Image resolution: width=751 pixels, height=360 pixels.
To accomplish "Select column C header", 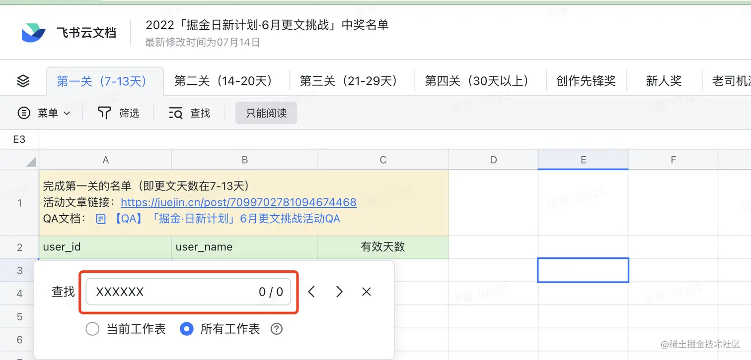I will pos(383,160).
